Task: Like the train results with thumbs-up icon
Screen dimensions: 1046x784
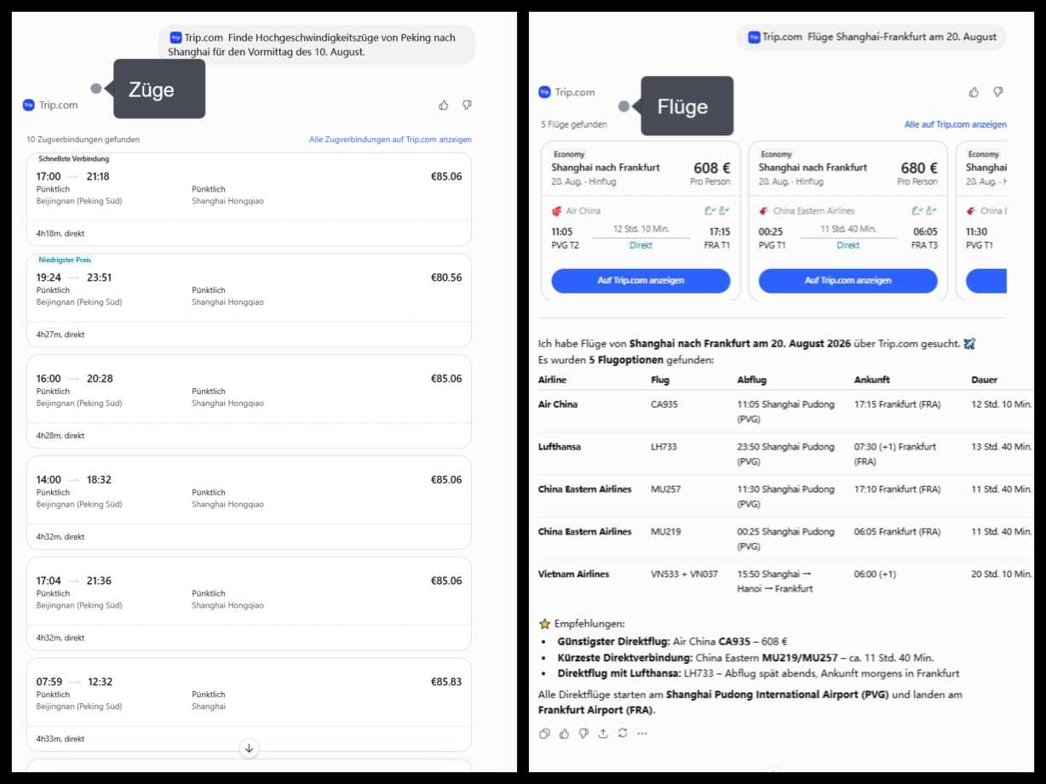Action: coord(443,105)
